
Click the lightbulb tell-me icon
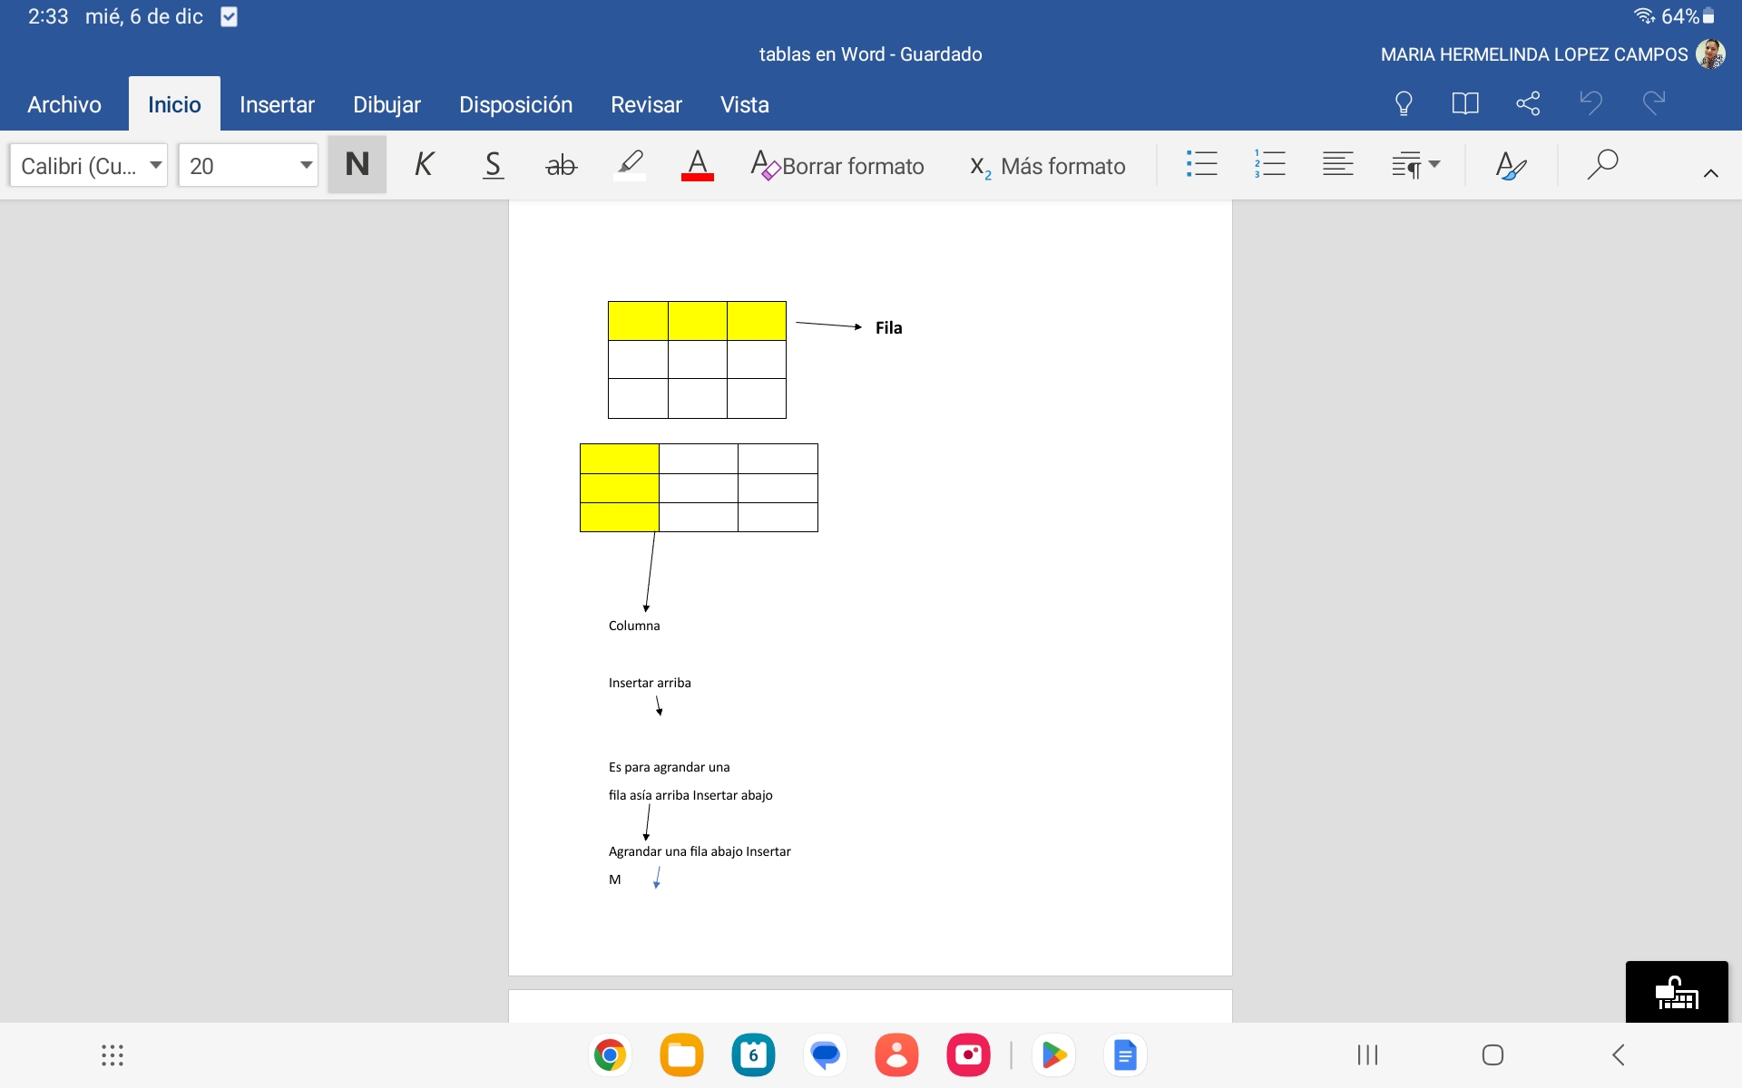[x=1404, y=103]
